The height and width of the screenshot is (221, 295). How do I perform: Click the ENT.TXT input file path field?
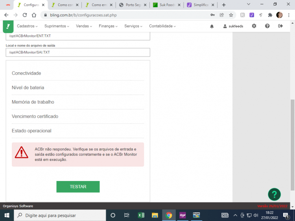78,36
